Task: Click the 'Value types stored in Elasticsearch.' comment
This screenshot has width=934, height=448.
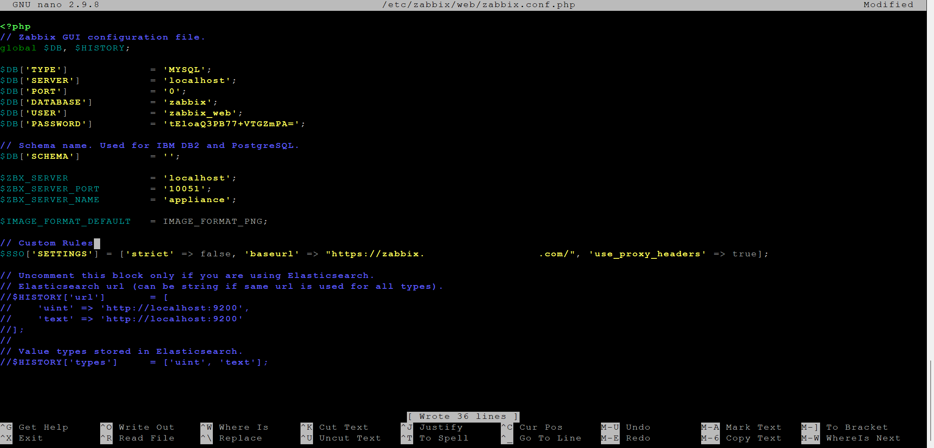Action: (121, 351)
